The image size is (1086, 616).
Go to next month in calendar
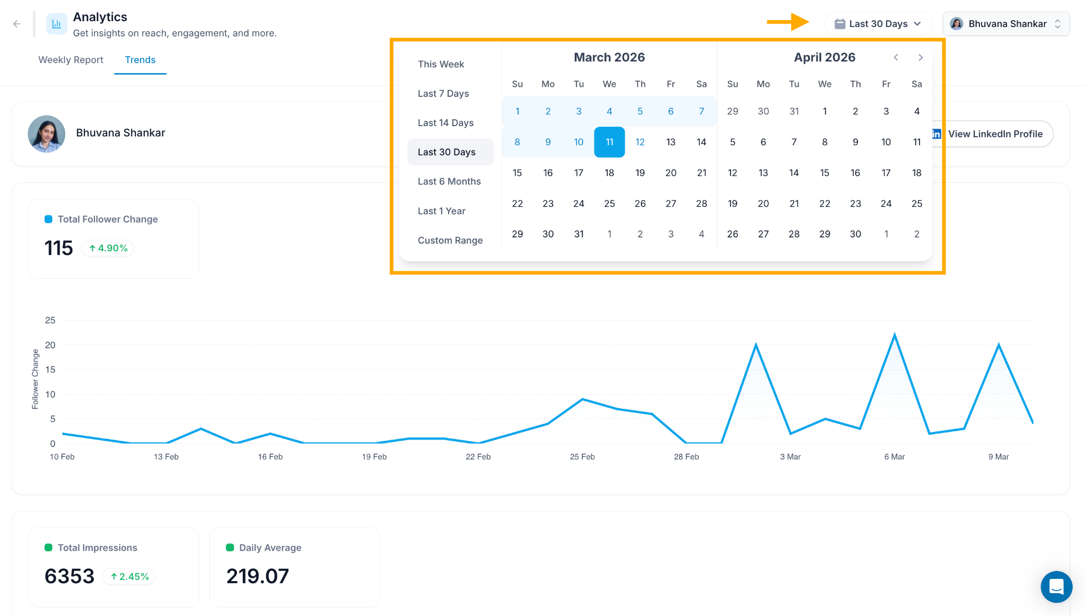(921, 57)
